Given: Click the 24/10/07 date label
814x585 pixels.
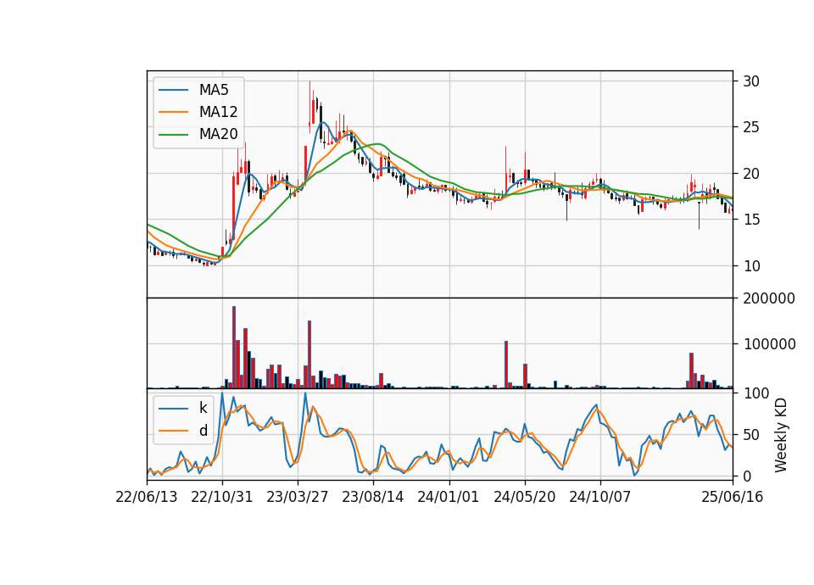Looking at the screenshot, I should point(599,497).
